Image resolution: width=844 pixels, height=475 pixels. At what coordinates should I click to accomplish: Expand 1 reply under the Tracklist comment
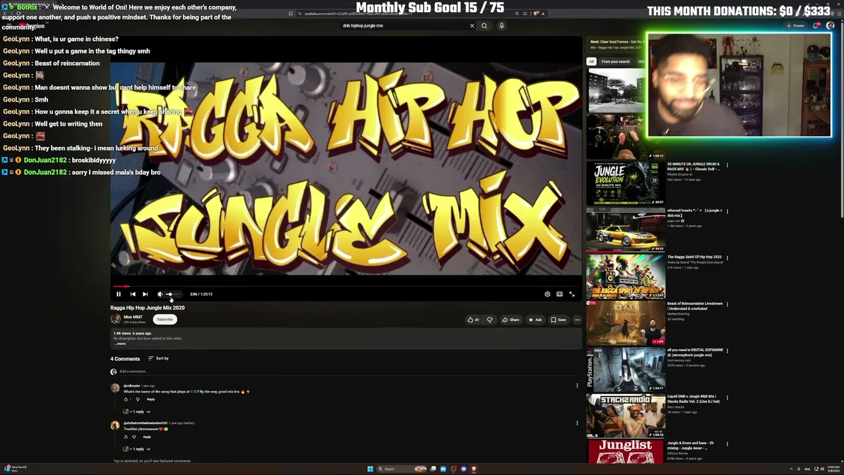point(137,449)
